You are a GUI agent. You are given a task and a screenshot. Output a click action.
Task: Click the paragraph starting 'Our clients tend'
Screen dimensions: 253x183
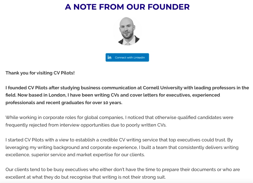[123, 173]
